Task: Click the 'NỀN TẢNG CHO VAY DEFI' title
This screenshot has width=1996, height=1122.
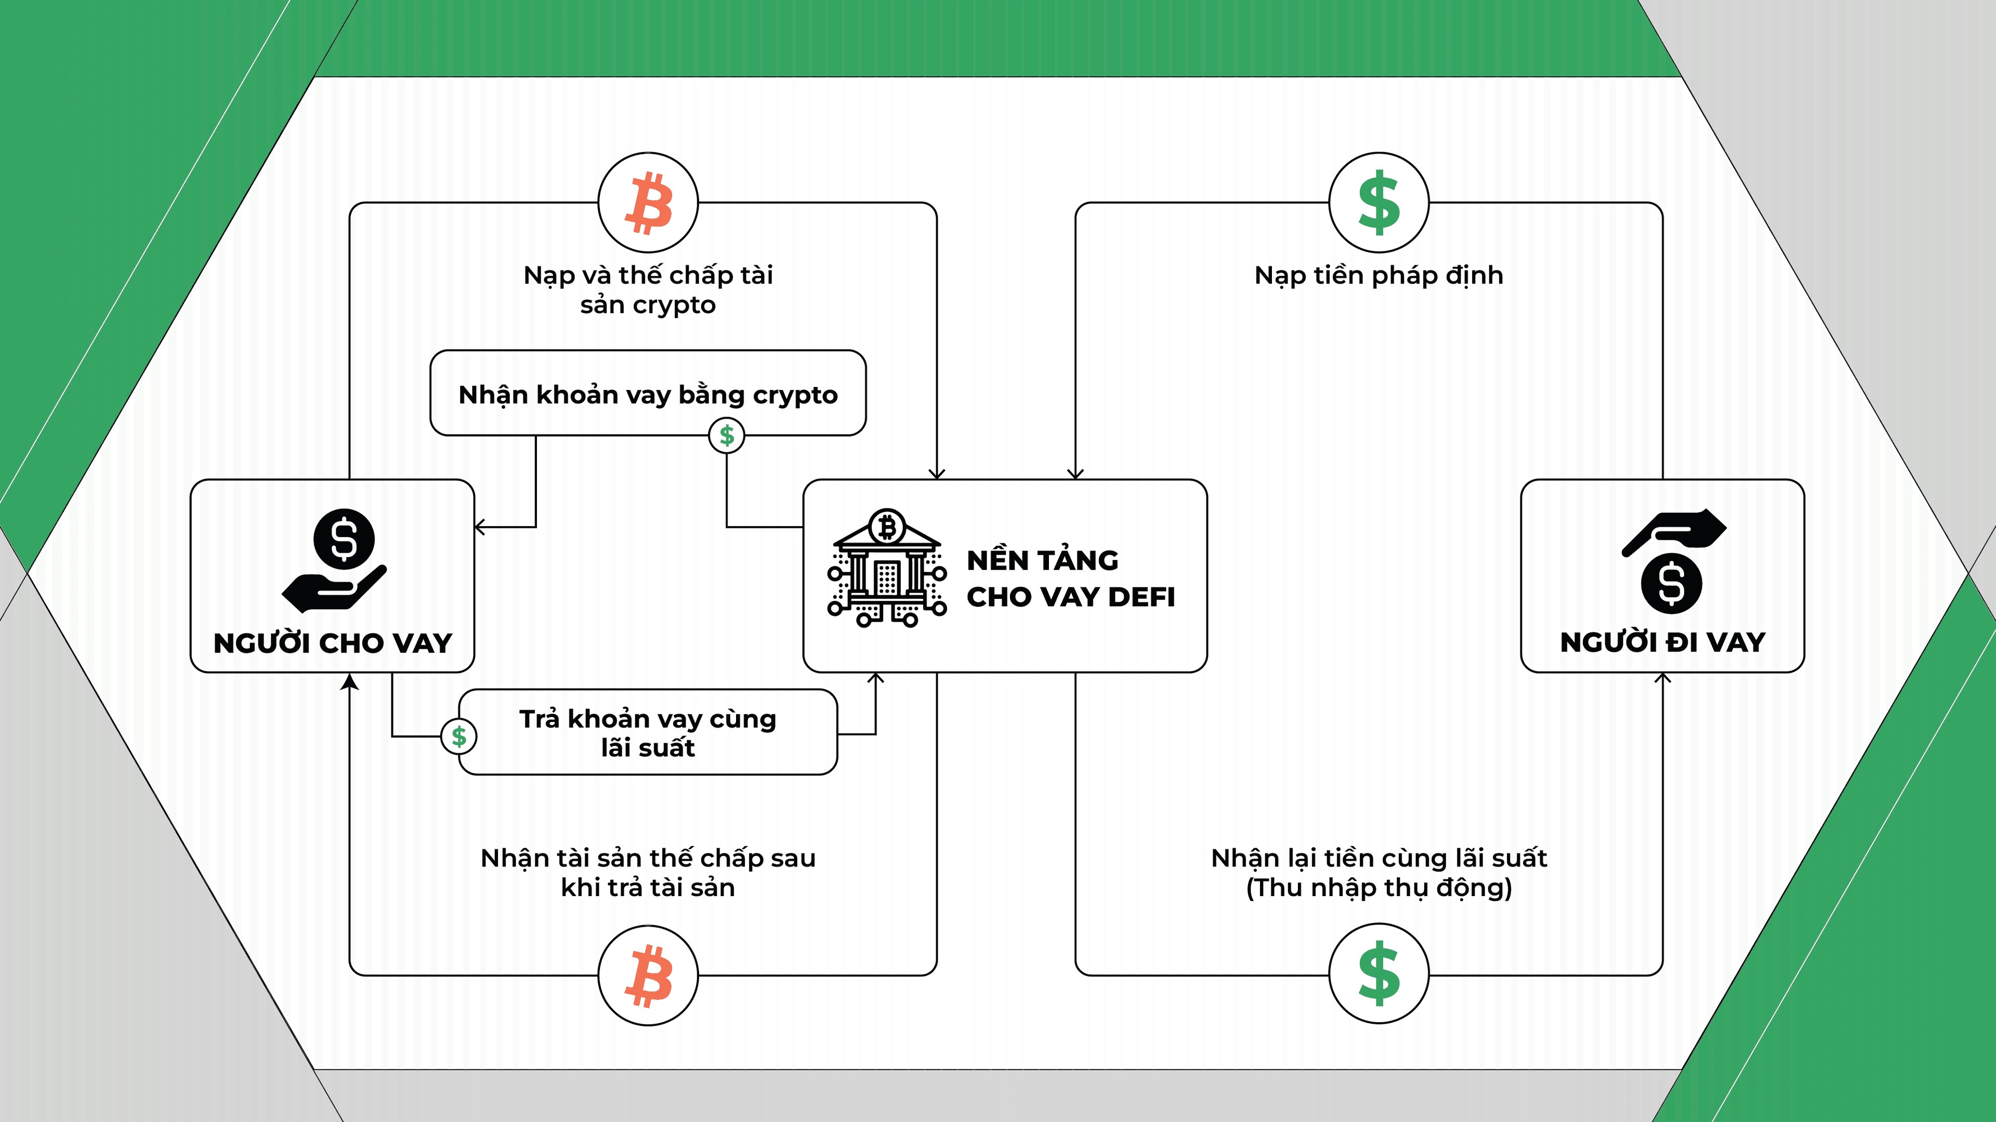Action: pos(1071,579)
